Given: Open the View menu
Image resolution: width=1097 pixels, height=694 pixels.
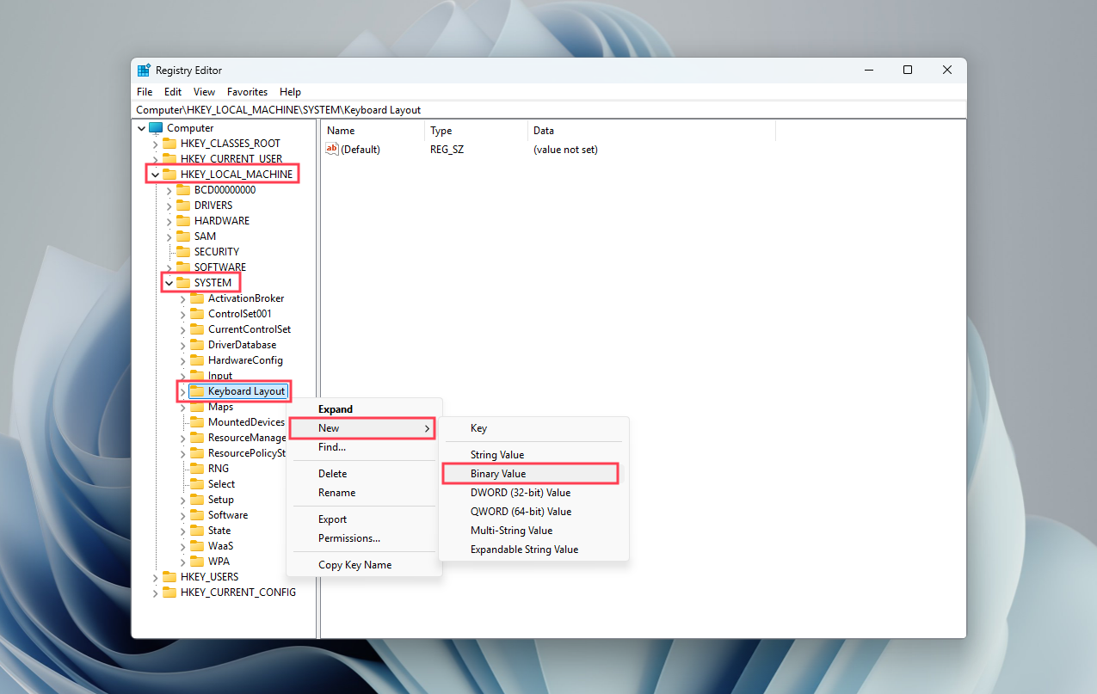Looking at the screenshot, I should (204, 92).
